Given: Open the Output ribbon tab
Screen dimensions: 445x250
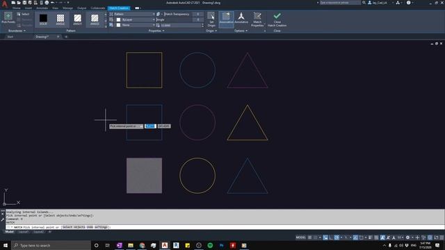Looking at the screenshot, I should pyautogui.click(x=82, y=8).
